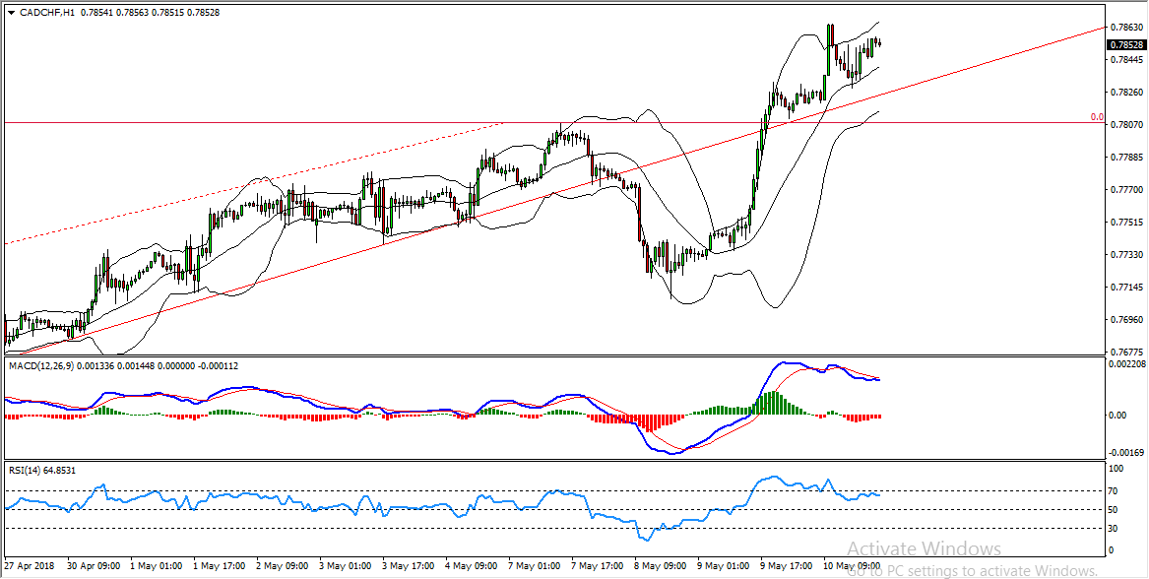Select the CADCHF,H1 chart title text
1149x579 pixels.
pos(48,13)
